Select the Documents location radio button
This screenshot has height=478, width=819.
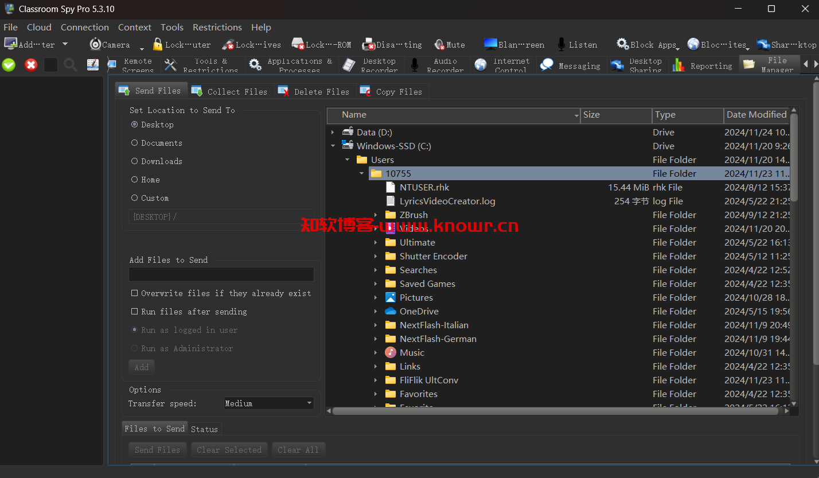[x=134, y=142]
